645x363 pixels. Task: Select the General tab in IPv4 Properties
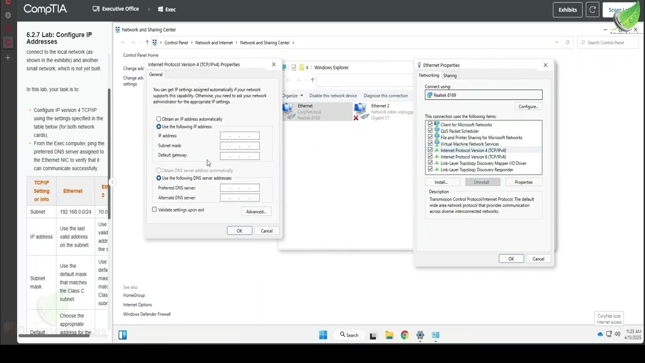[156, 75]
